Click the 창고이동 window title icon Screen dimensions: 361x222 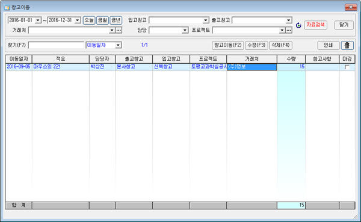pos(7,7)
